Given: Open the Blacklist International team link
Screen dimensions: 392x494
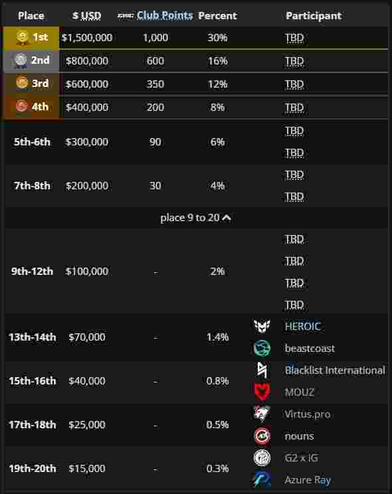Looking at the screenshot, I should coord(335,370).
